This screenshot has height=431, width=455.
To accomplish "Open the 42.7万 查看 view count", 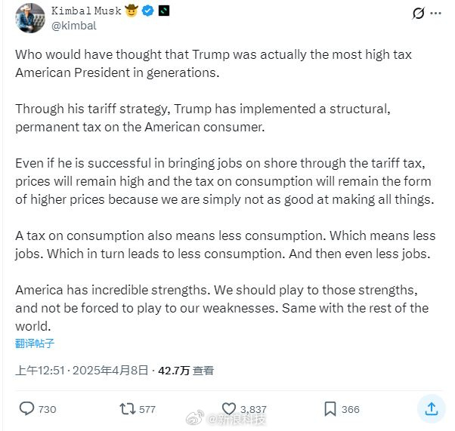I will [x=185, y=371].
